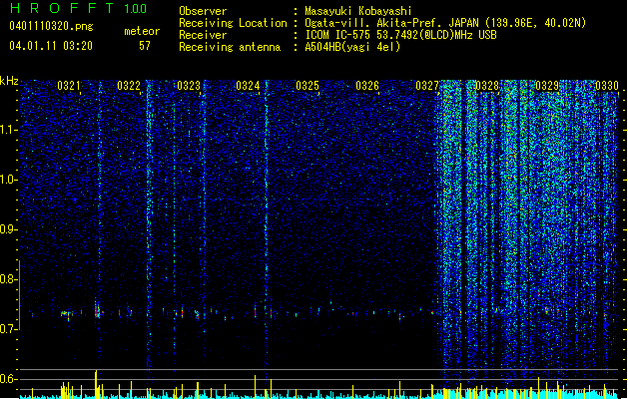
Task: Click the 0325 time marker
Action: click(308, 86)
